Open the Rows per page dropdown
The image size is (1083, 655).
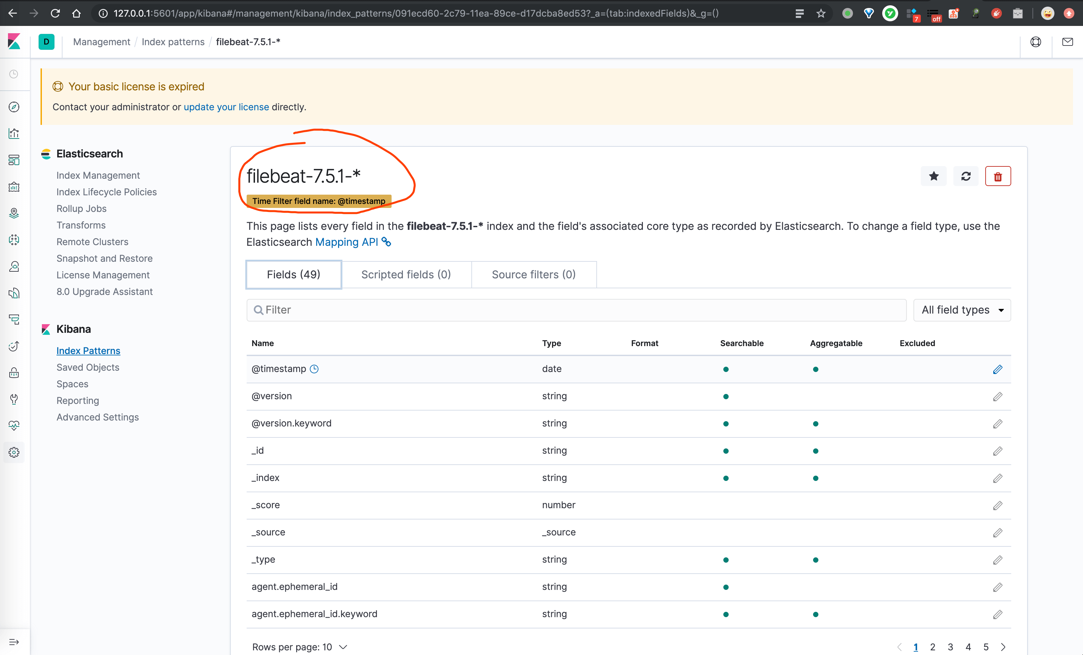point(299,647)
